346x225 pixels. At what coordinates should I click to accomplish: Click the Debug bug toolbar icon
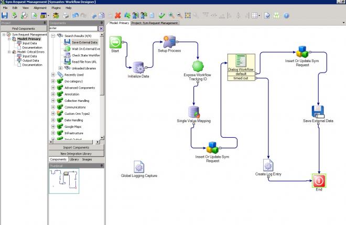[56, 16]
